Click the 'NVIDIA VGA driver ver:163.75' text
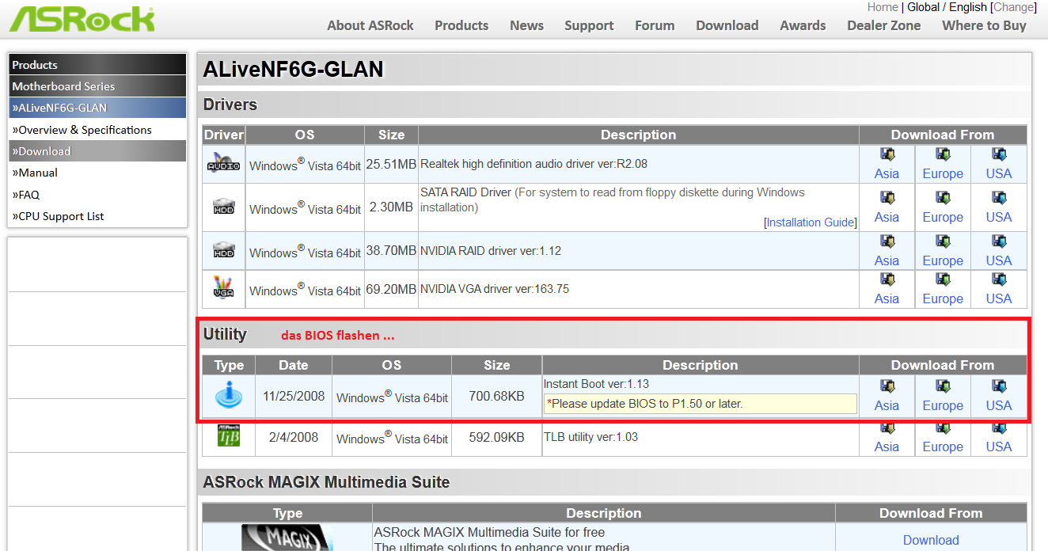 [495, 289]
